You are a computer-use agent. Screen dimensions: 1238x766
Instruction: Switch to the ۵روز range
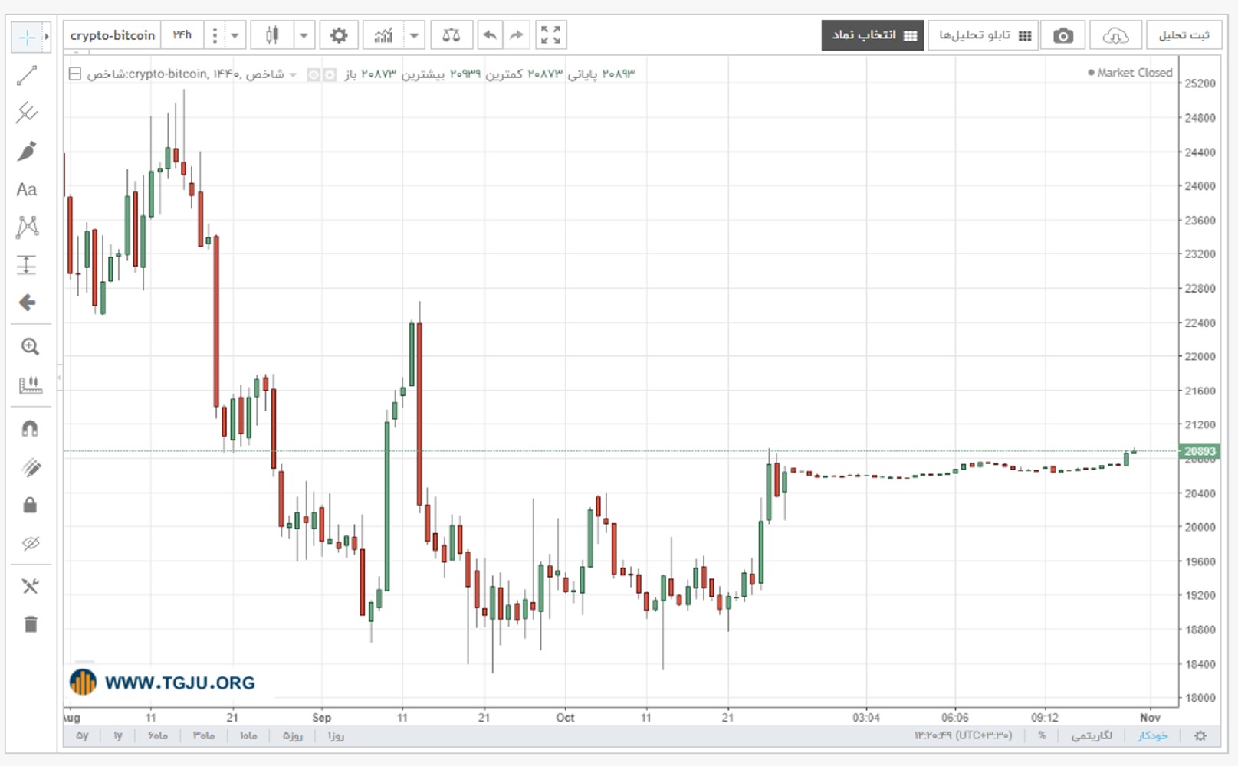pyautogui.click(x=293, y=735)
